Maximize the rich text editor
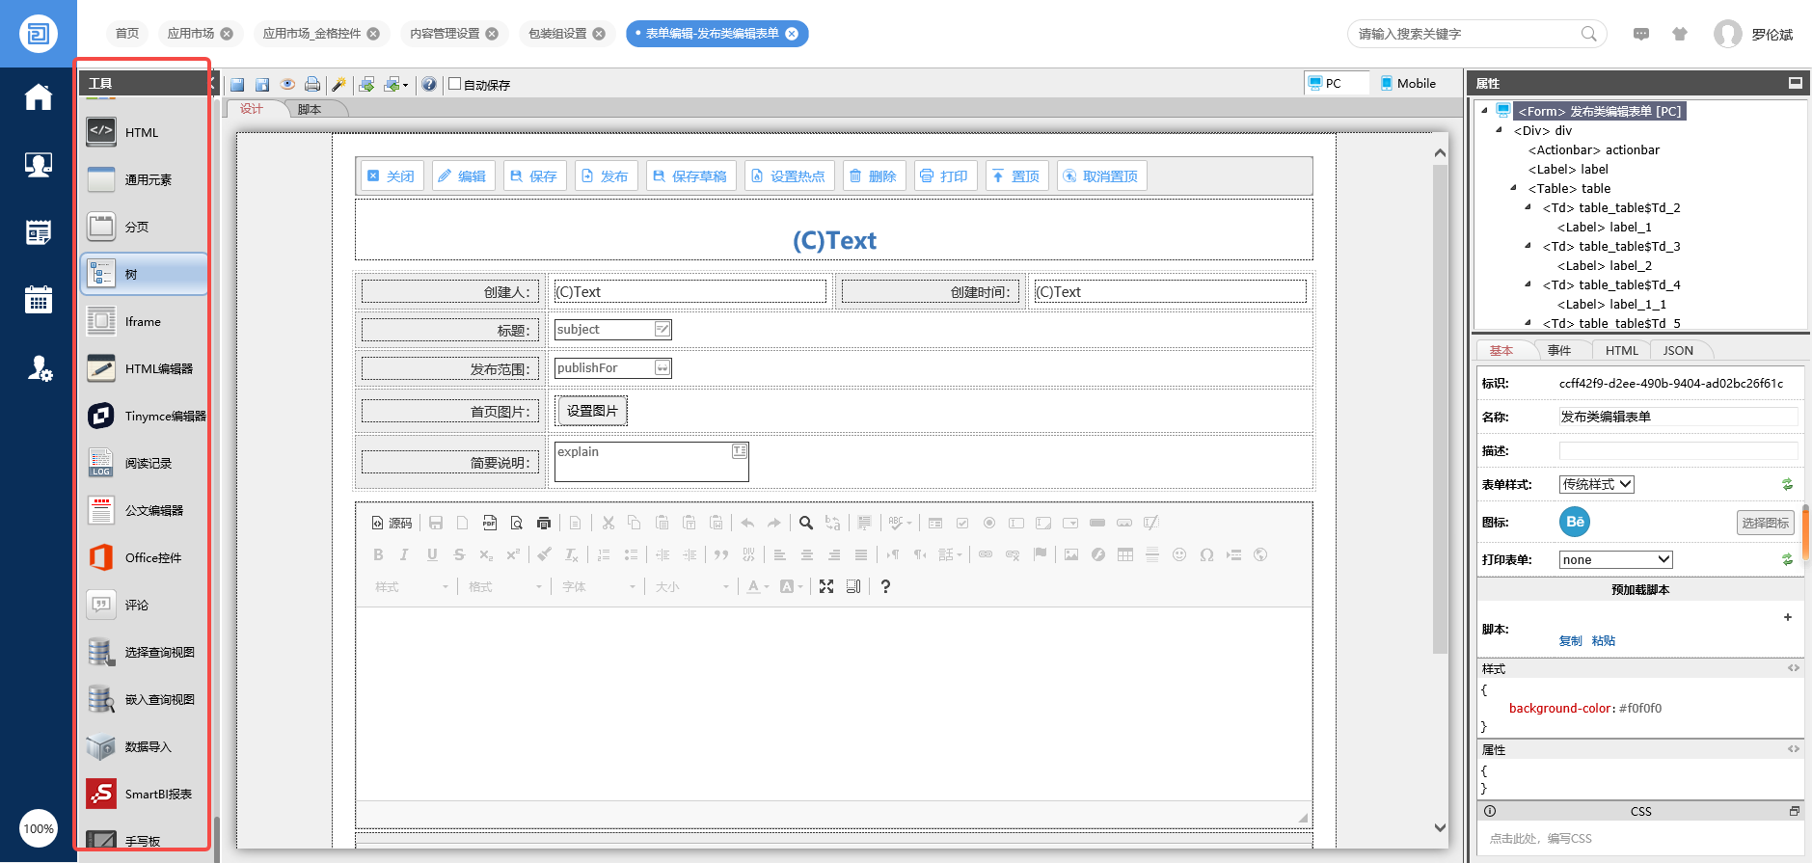1812x863 pixels. tap(826, 586)
